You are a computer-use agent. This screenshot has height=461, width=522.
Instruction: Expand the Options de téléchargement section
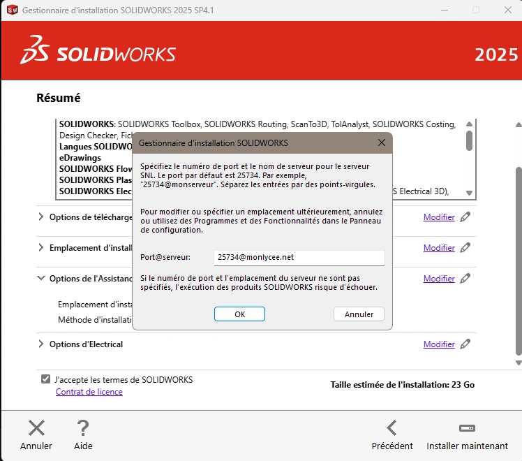[40, 217]
